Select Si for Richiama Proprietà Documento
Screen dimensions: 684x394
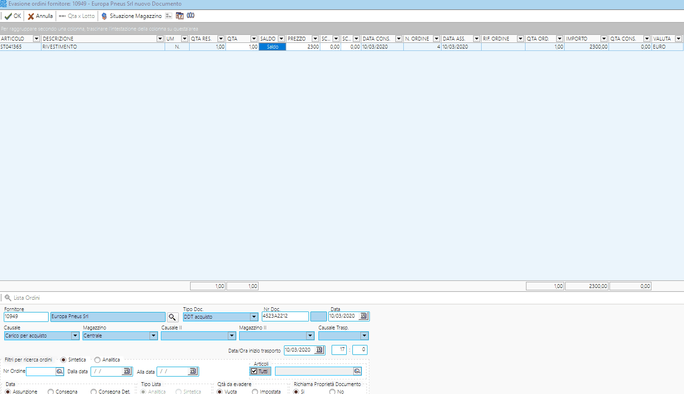tap(296, 392)
